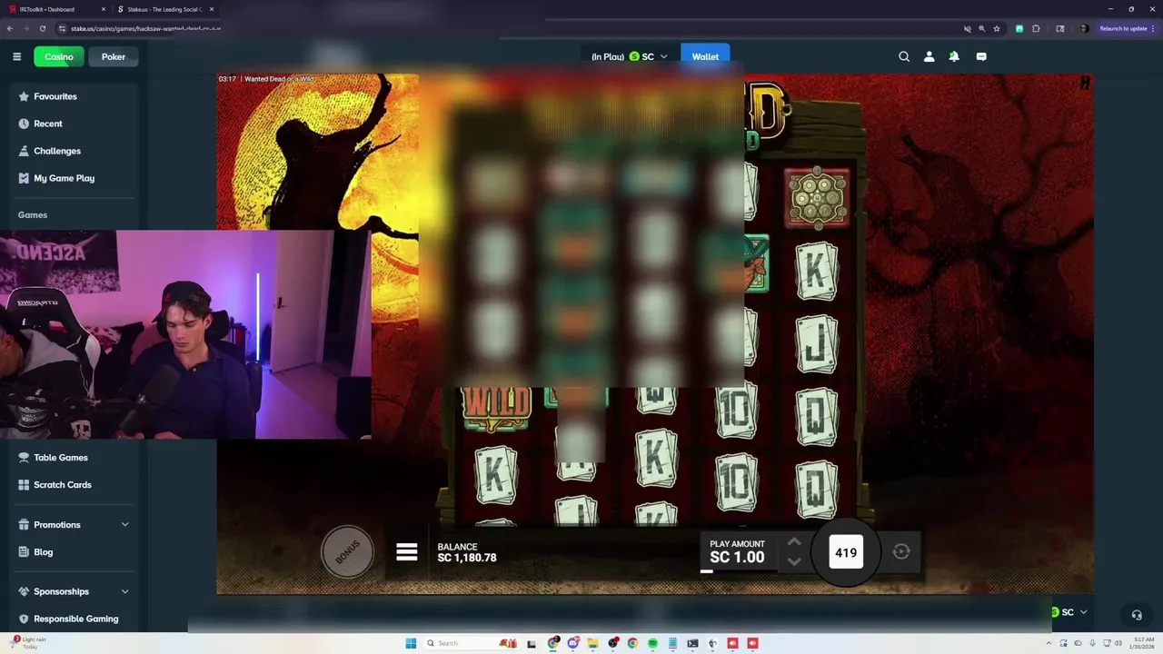Open Windows Start menu
The height and width of the screenshot is (654, 1163).
pos(411,643)
